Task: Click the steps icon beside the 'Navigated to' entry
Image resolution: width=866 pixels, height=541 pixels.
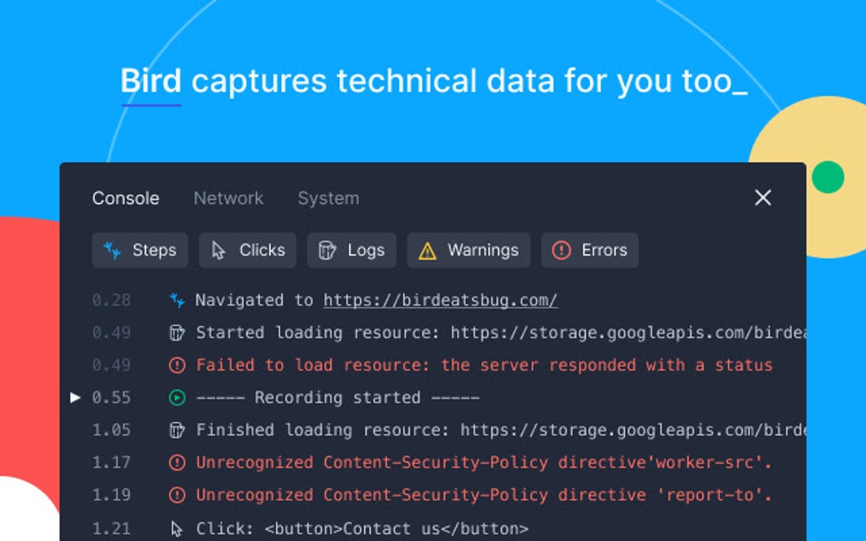Action: (175, 300)
